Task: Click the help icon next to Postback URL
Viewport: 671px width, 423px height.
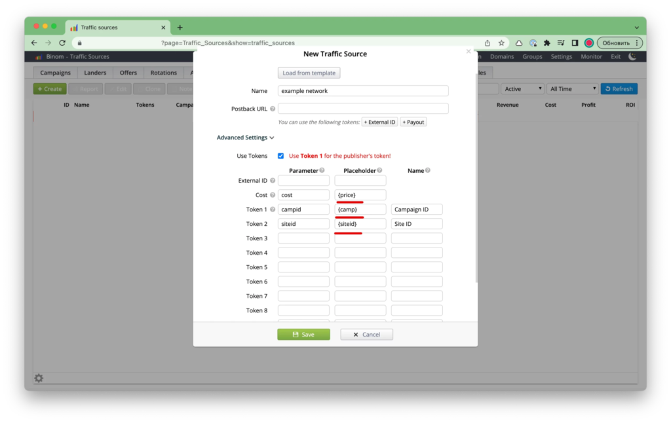Action: pyautogui.click(x=273, y=109)
